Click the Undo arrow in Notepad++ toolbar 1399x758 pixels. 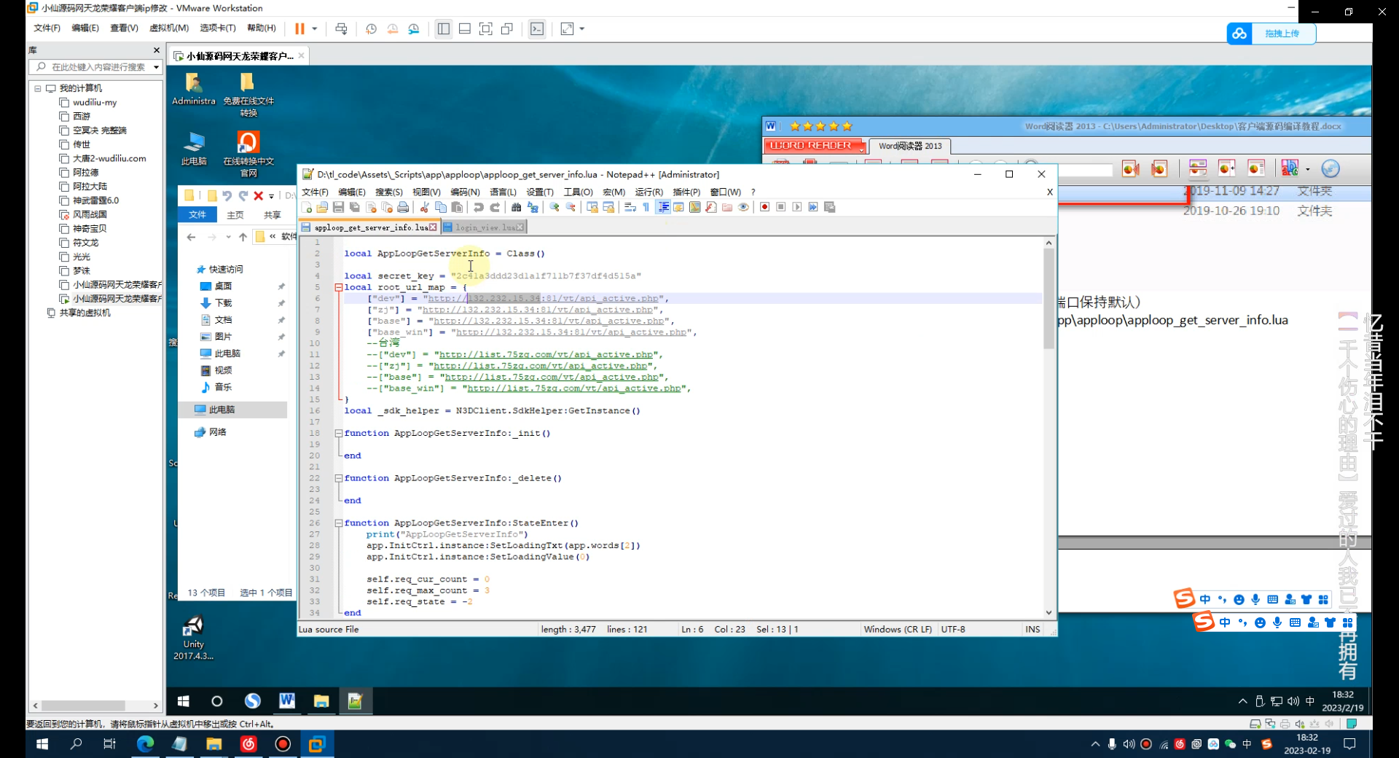(x=478, y=208)
